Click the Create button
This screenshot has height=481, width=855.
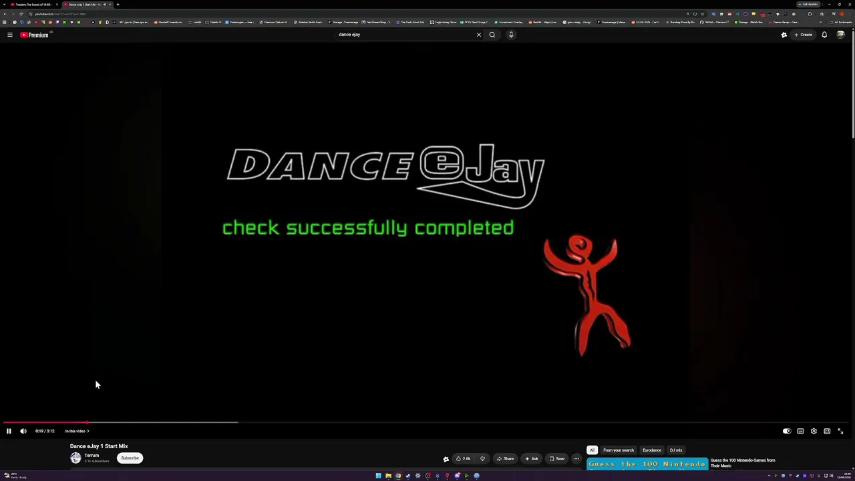coord(804,35)
